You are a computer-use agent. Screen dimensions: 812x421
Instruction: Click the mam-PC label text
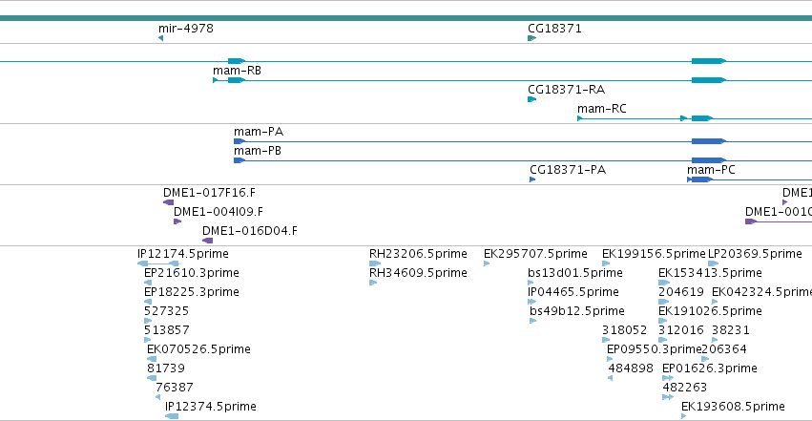[x=711, y=170]
